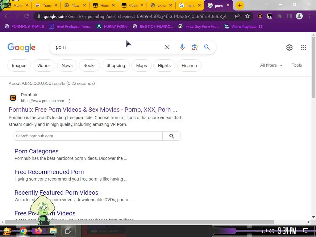Click the site search input under first result
The height and width of the screenshot is (237, 316).
pyautogui.click(x=88, y=136)
